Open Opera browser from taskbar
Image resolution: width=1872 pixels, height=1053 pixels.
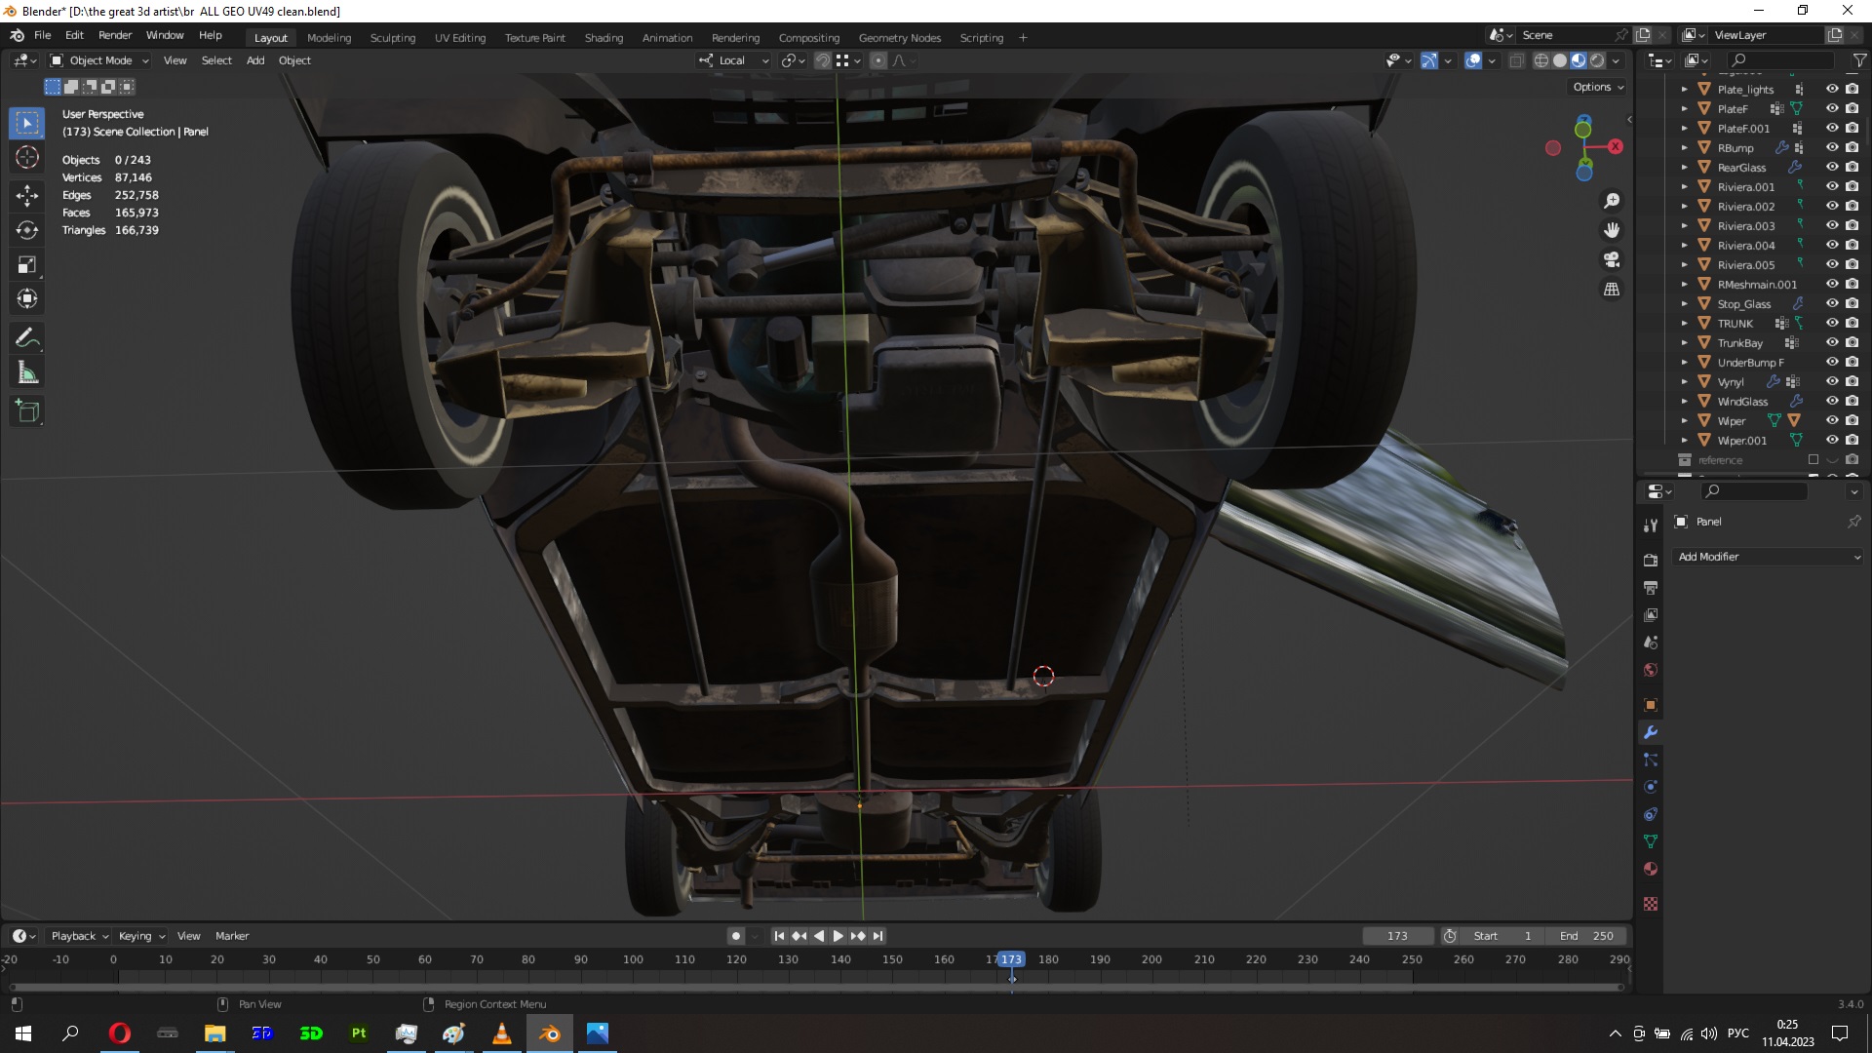coord(120,1033)
